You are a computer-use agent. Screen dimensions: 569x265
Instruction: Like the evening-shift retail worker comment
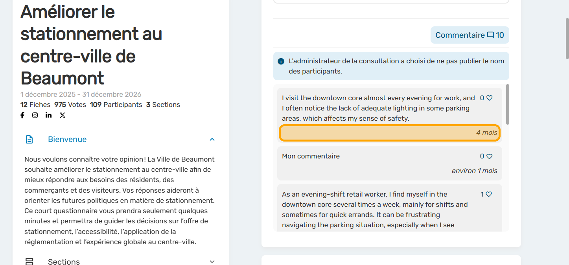pyautogui.click(x=489, y=194)
